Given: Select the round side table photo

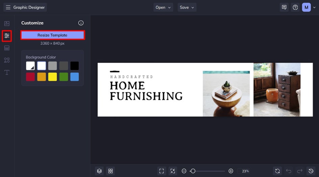Looking at the screenshot, I should 226,94.
